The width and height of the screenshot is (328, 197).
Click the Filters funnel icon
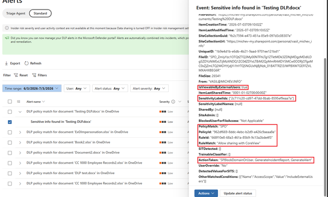coord(34,75)
